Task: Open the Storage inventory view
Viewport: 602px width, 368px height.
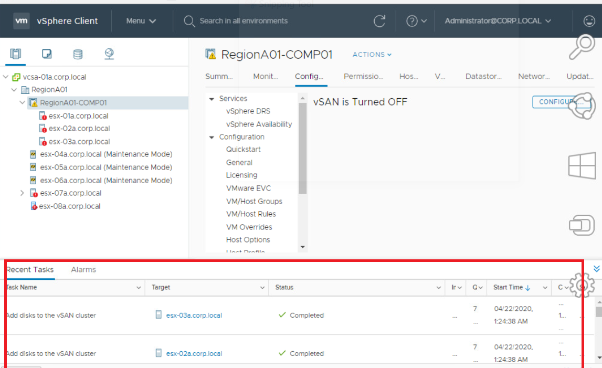Action: click(78, 54)
